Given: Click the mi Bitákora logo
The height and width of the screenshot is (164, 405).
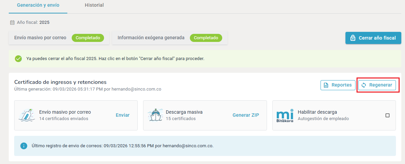Looking at the screenshot, I should coord(285,115).
